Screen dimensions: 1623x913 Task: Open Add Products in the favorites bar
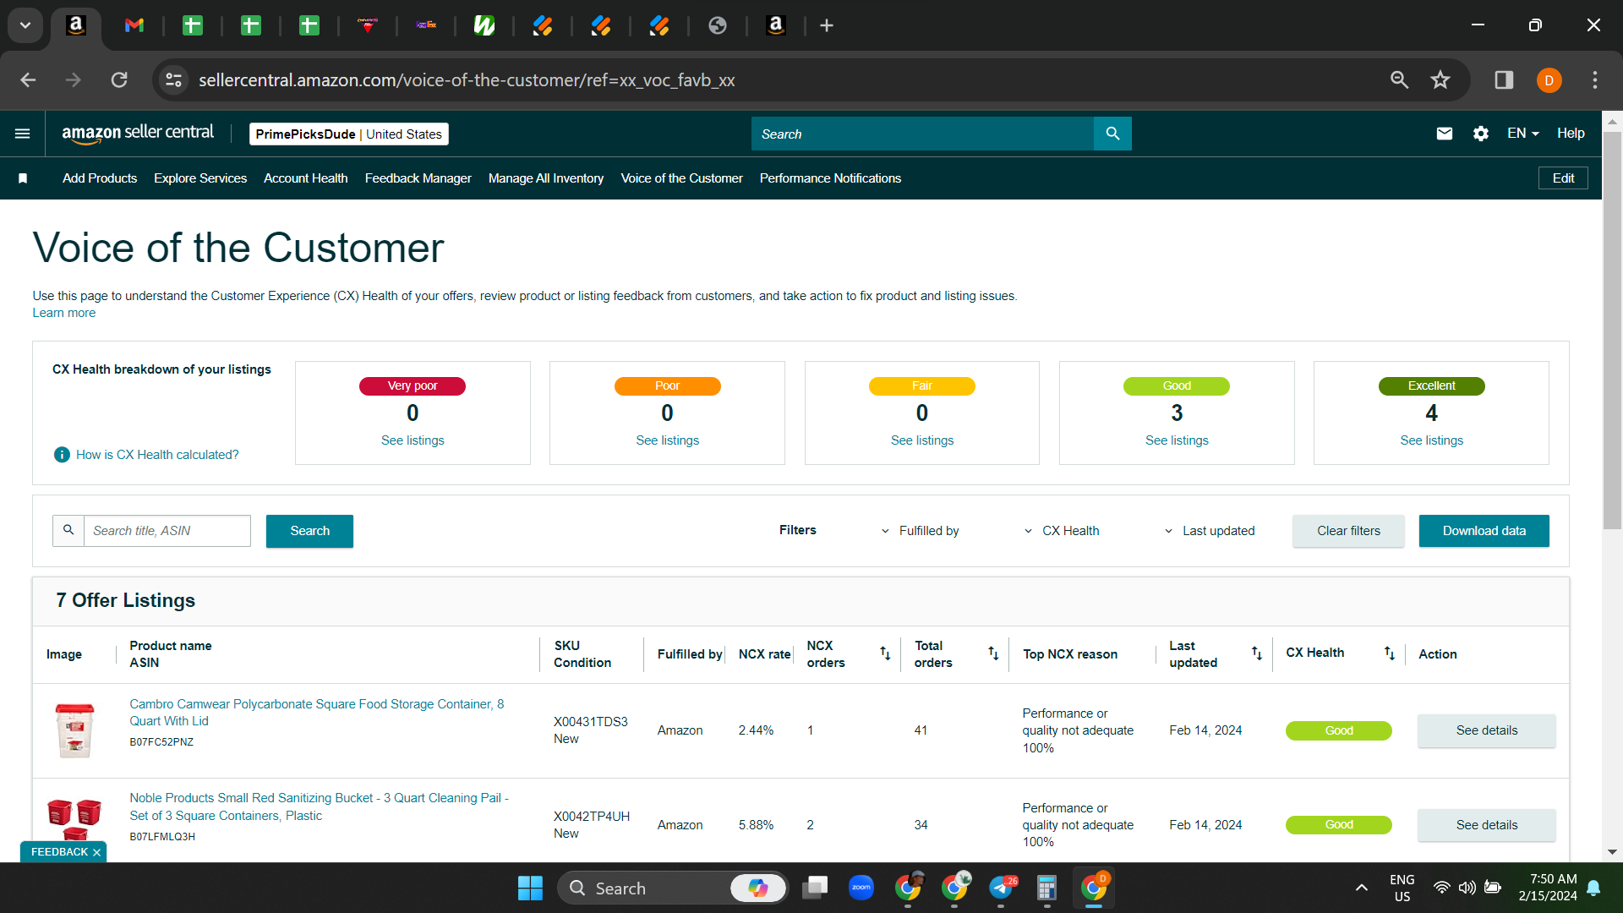(x=100, y=178)
